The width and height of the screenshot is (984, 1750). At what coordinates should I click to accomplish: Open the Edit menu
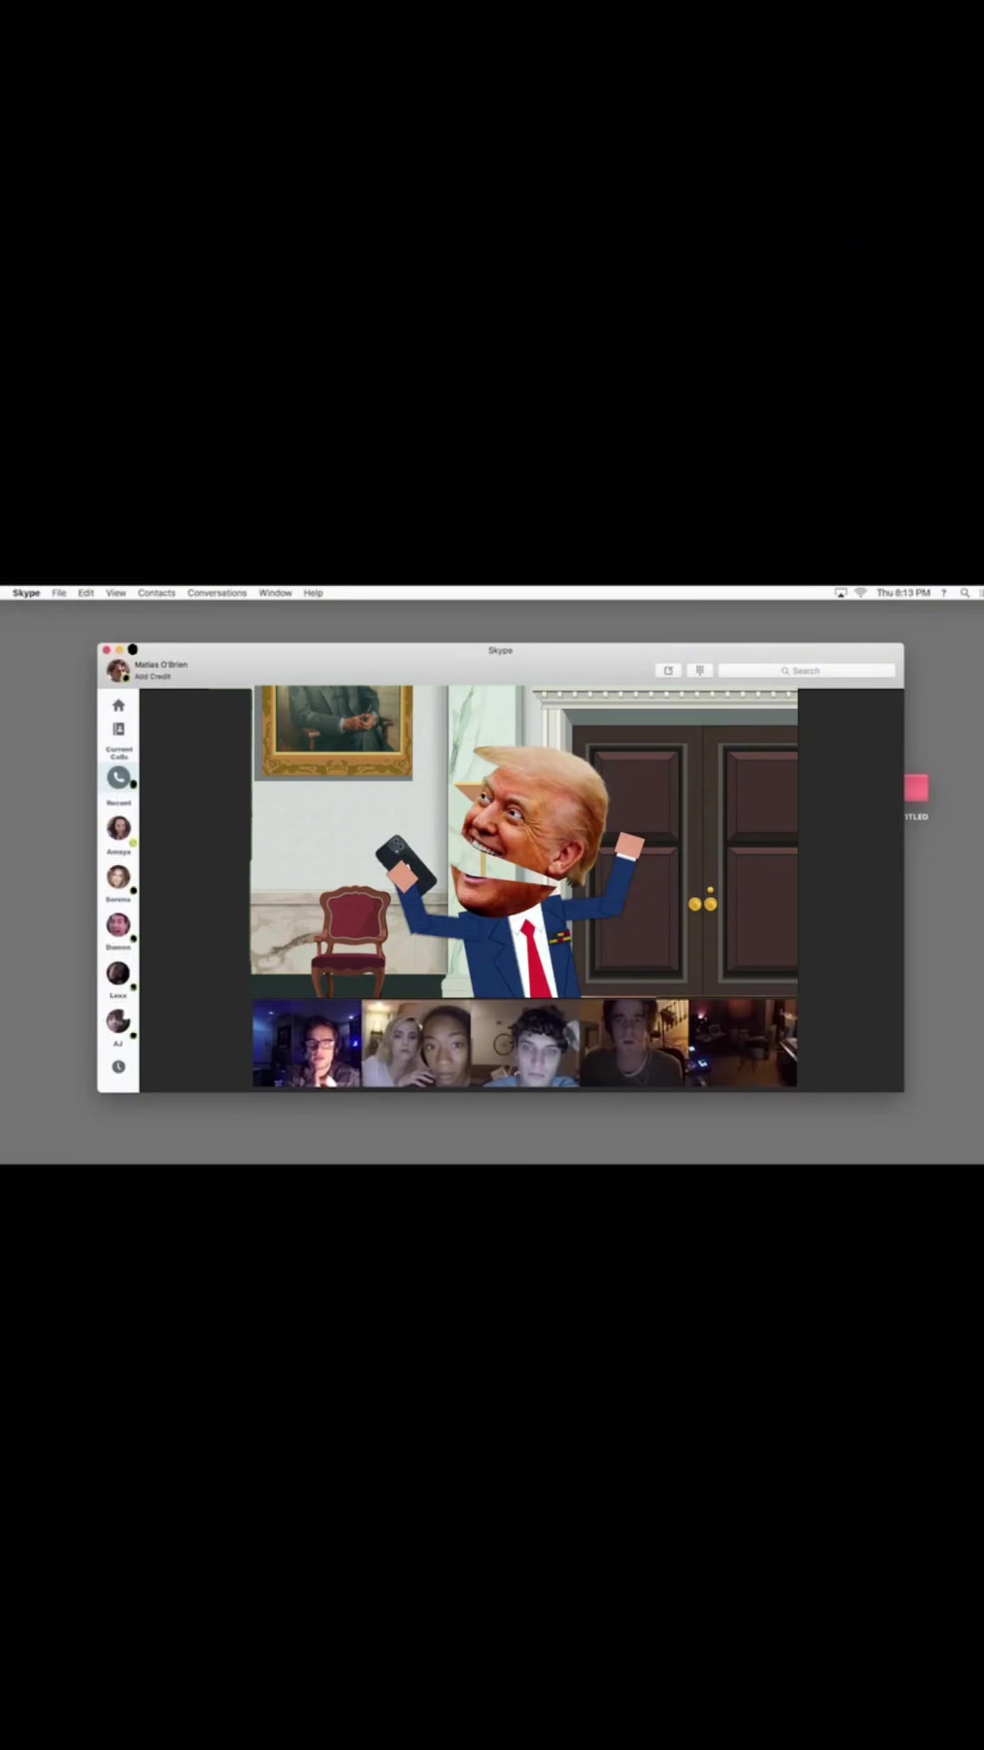pyautogui.click(x=86, y=592)
